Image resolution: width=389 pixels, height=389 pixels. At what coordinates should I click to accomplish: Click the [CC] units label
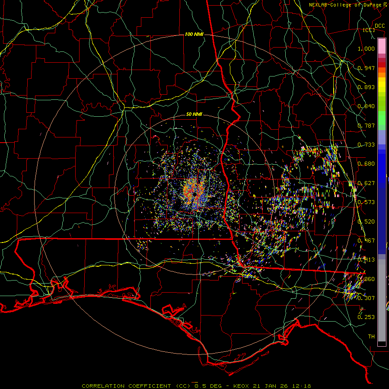click(x=369, y=30)
